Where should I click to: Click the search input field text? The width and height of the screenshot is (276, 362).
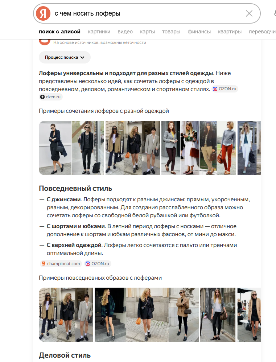pos(87,13)
